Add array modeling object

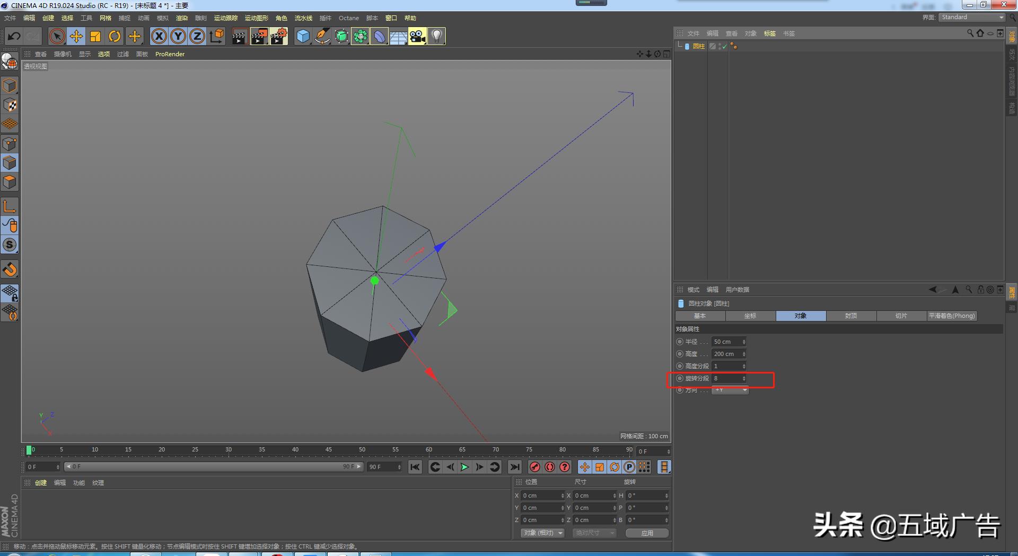point(360,36)
